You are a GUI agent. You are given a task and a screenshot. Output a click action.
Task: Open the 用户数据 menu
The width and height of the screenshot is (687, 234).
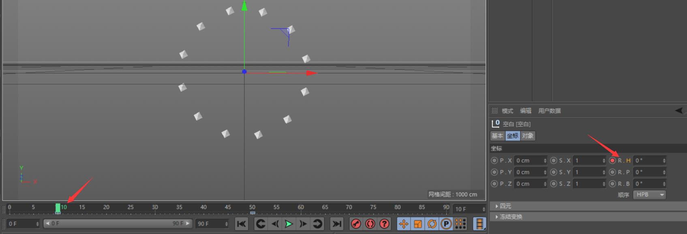(x=549, y=111)
